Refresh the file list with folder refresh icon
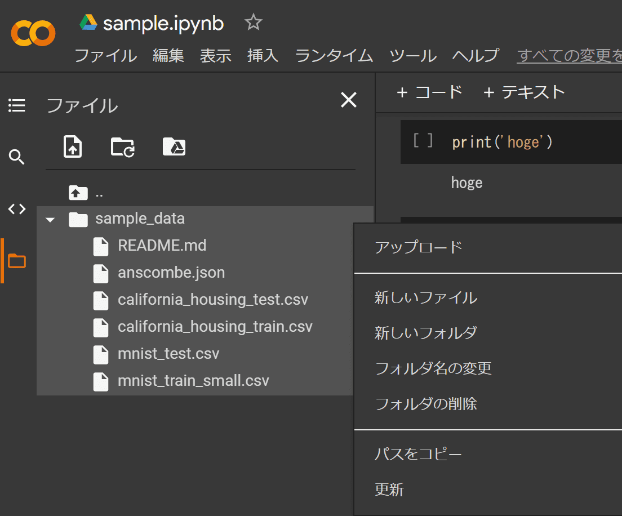622x516 pixels. pos(123,146)
